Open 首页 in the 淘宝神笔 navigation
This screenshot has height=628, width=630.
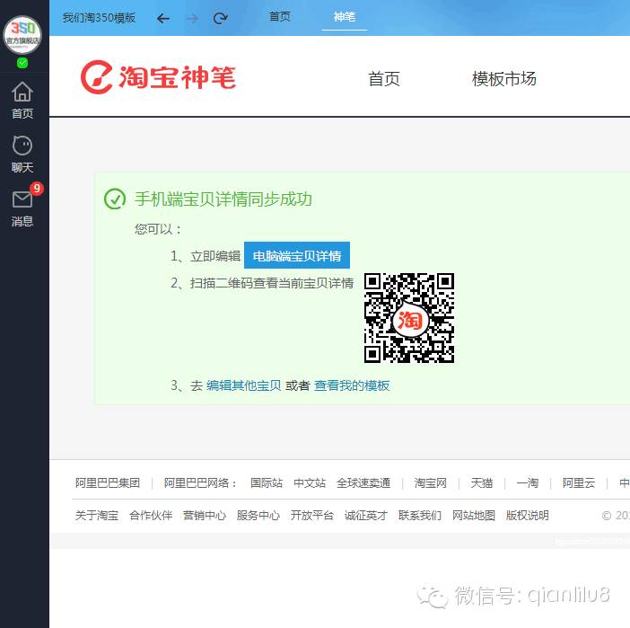[384, 79]
